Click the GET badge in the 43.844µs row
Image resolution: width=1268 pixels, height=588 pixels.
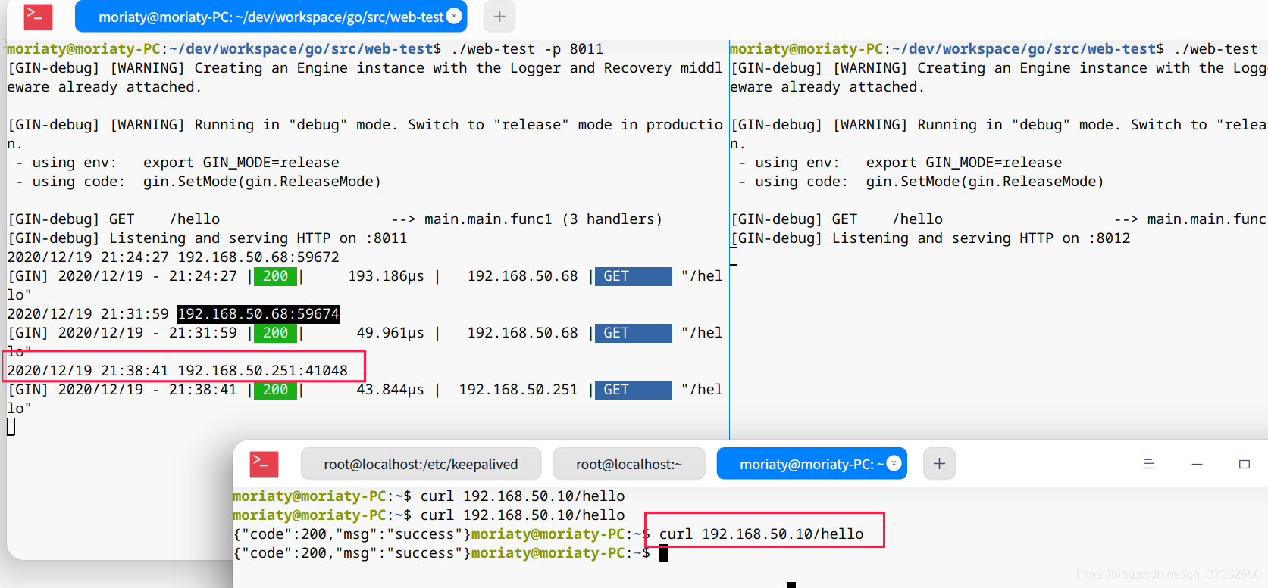click(x=633, y=390)
